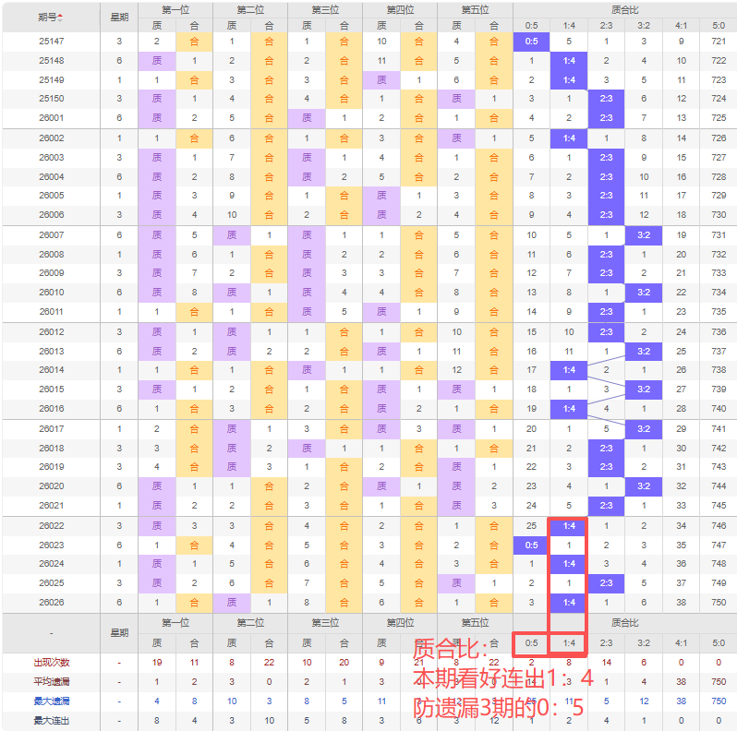Select period number 26026
Image resolution: width=737 pixels, height=731 pixels.
click(x=51, y=603)
